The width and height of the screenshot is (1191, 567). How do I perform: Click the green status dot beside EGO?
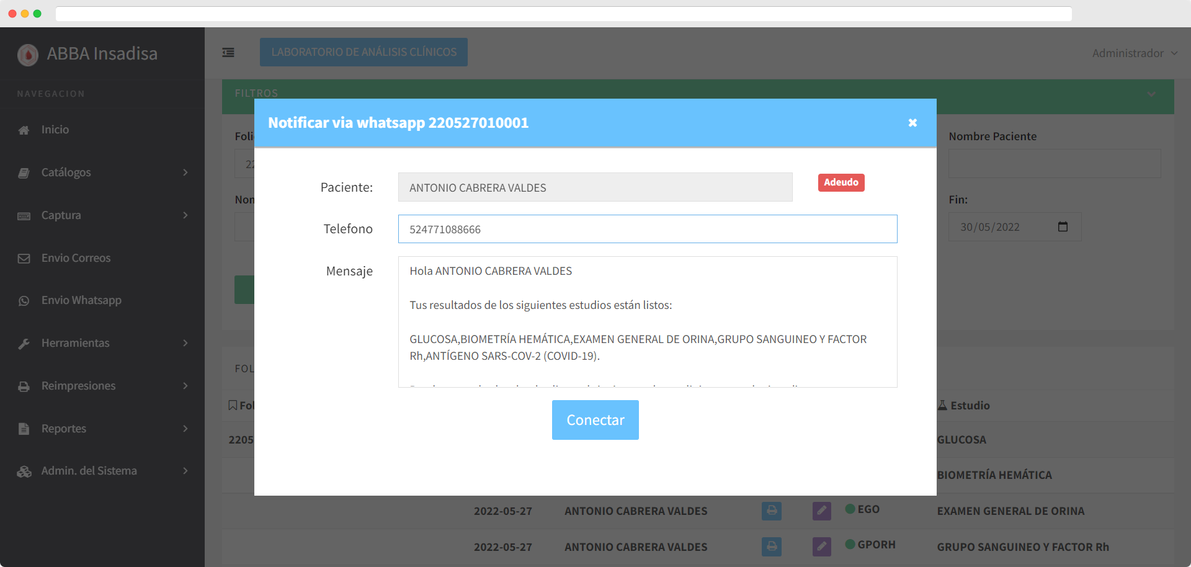click(850, 509)
